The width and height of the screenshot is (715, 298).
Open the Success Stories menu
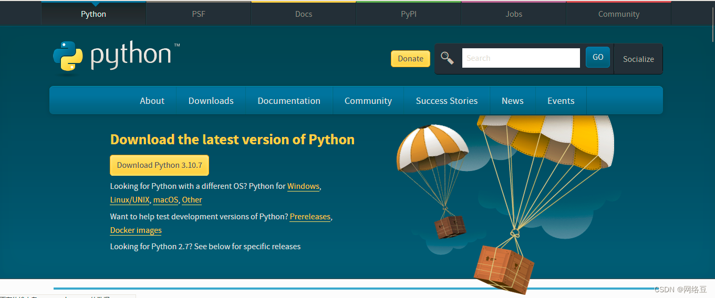(447, 101)
